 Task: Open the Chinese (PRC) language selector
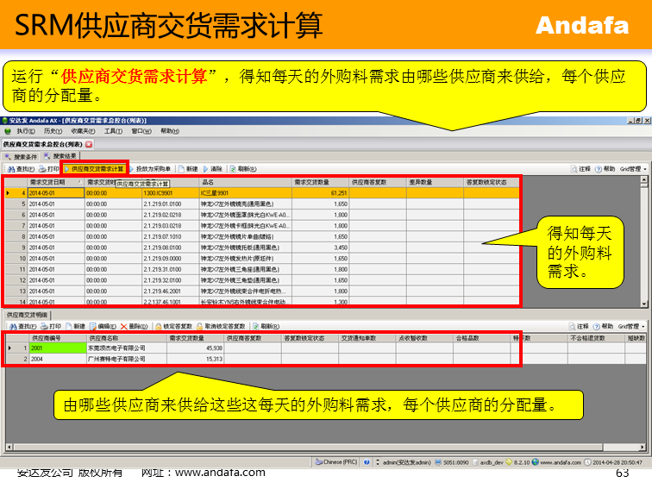tap(340, 462)
